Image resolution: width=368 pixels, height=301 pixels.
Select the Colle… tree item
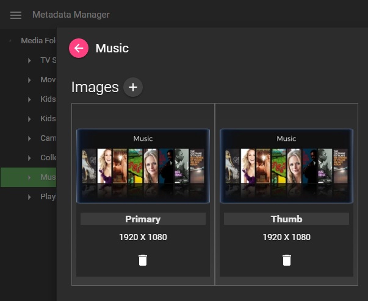[48, 158]
